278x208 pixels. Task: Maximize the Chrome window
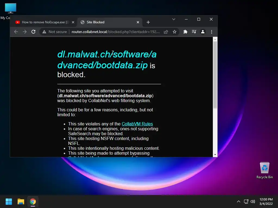tap(199, 19)
